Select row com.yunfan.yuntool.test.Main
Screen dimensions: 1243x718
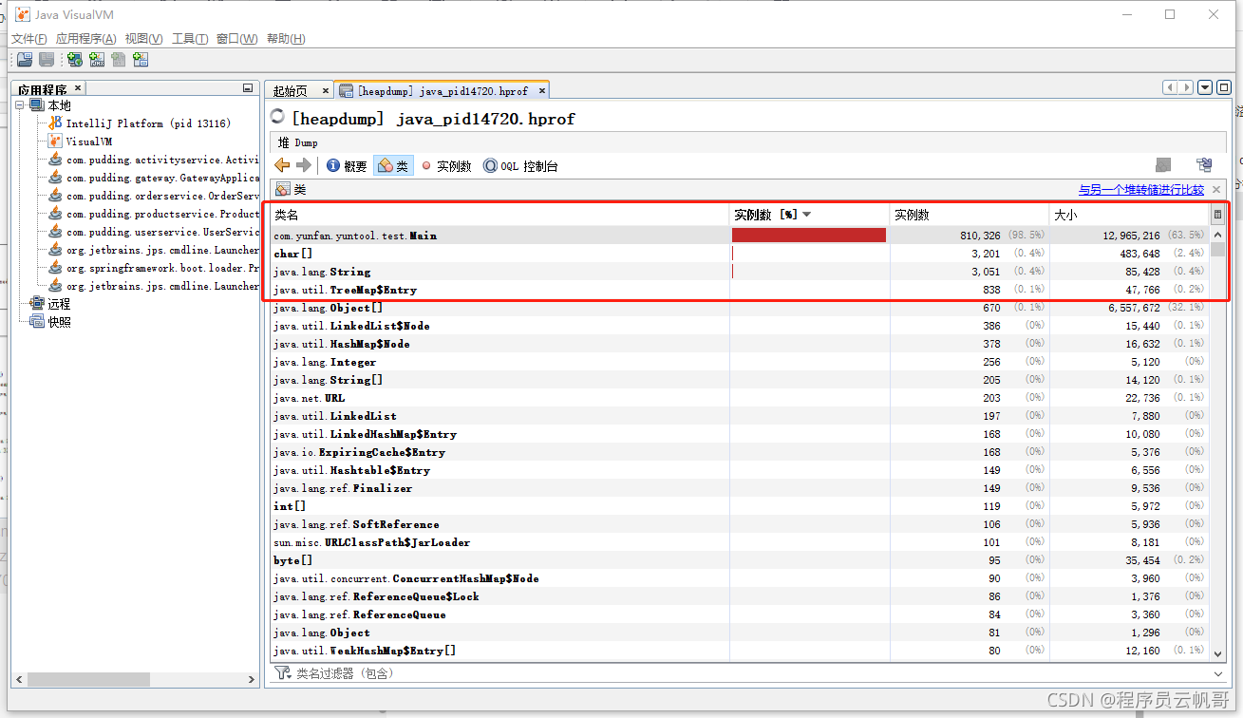[740, 235]
